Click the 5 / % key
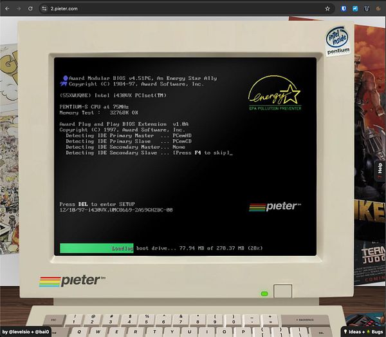Screen dimensions: 386x337 tap(147, 320)
